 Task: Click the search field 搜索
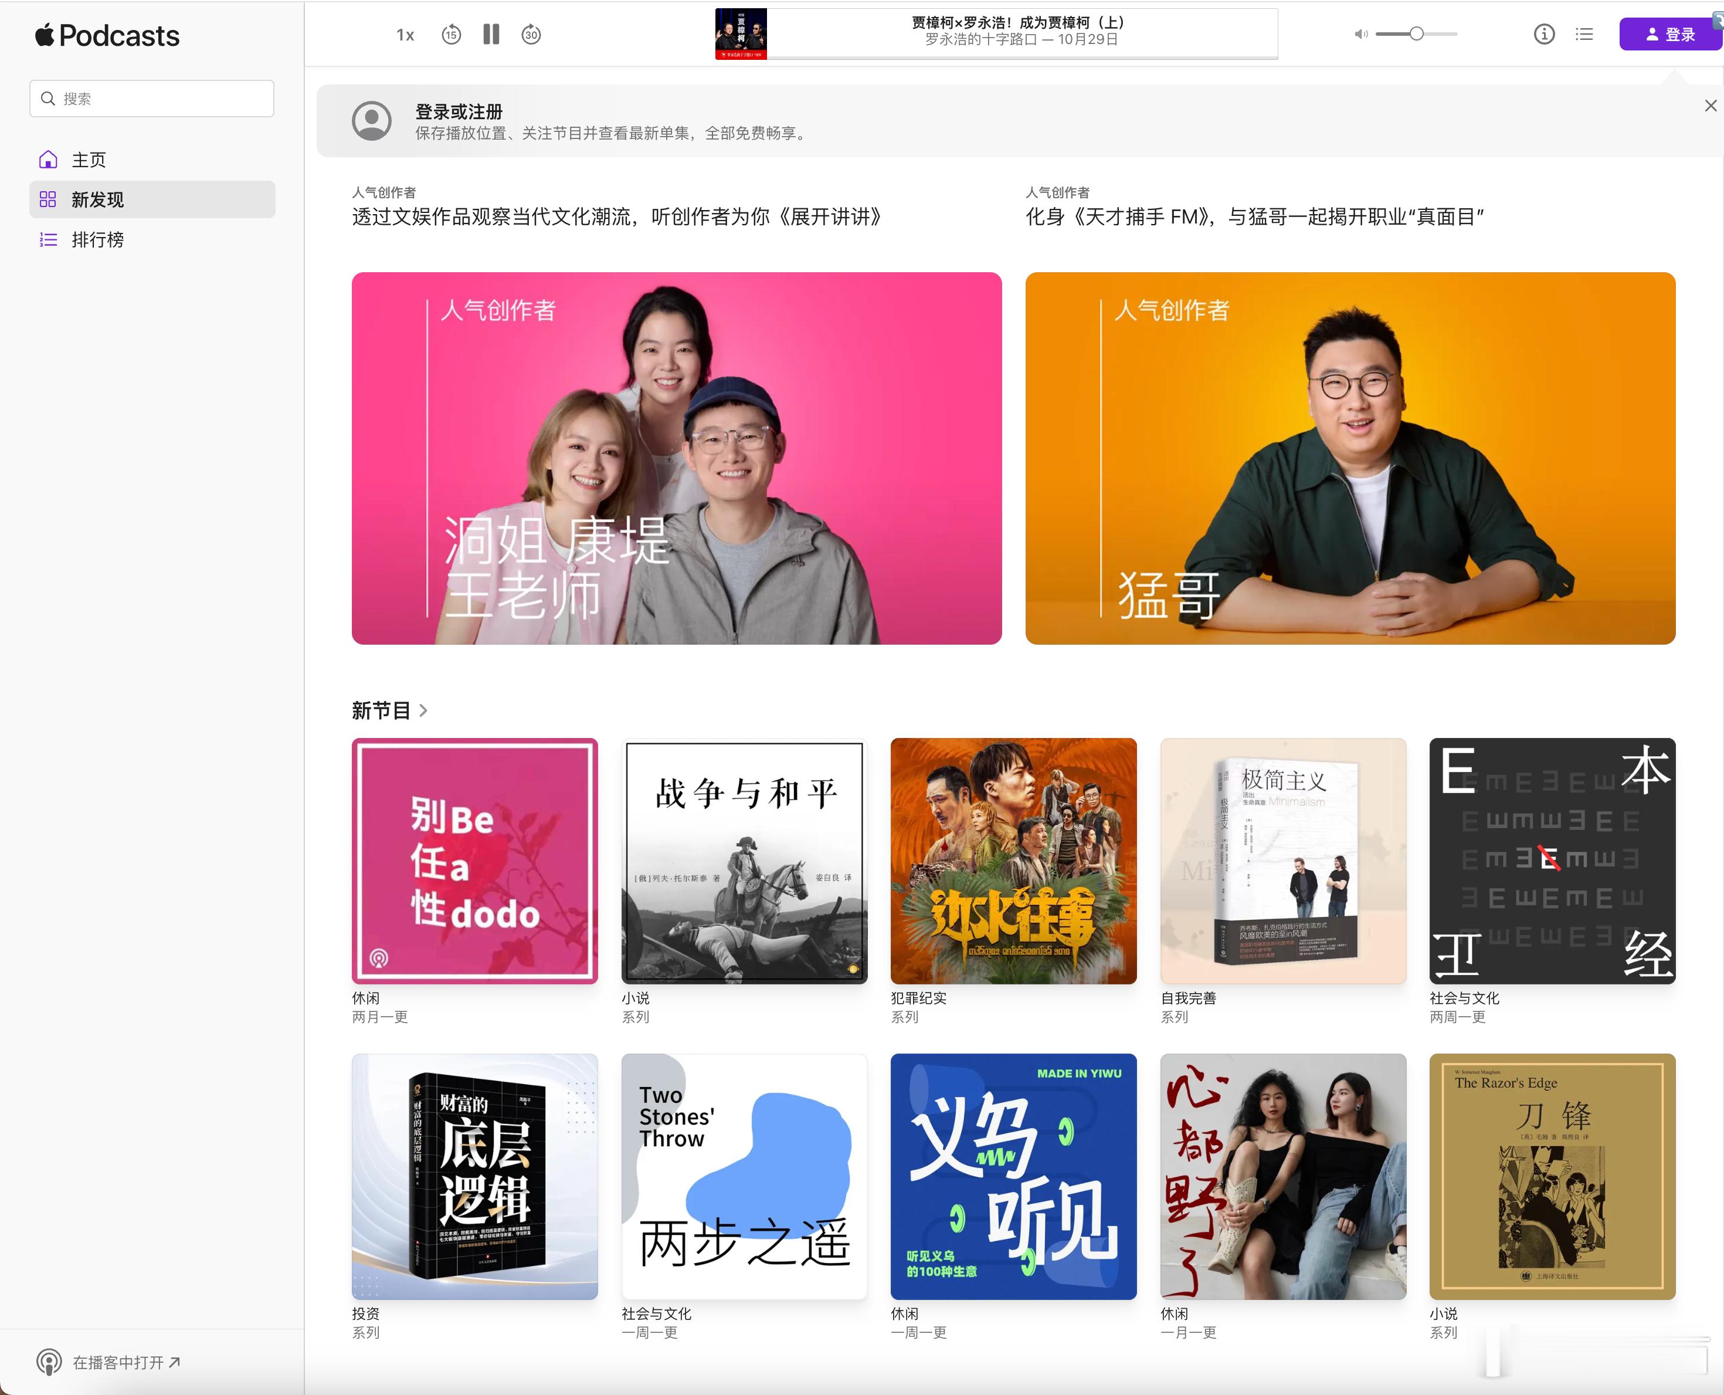click(152, 99)
